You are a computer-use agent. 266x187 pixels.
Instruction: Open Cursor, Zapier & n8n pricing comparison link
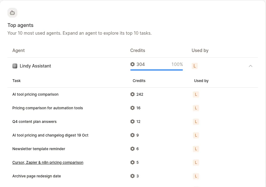[48, 163]
